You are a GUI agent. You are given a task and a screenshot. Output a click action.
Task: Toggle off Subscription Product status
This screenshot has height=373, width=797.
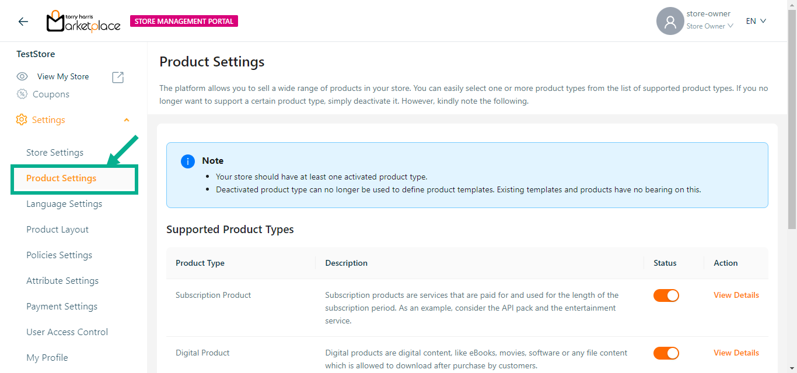tap(666, 295)
